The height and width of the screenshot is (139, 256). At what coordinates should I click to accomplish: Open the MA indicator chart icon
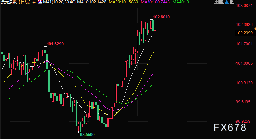click(x=40, y=2)
